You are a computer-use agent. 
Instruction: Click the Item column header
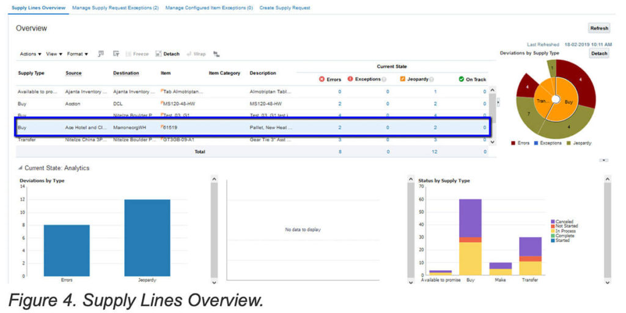pos(166,73)
